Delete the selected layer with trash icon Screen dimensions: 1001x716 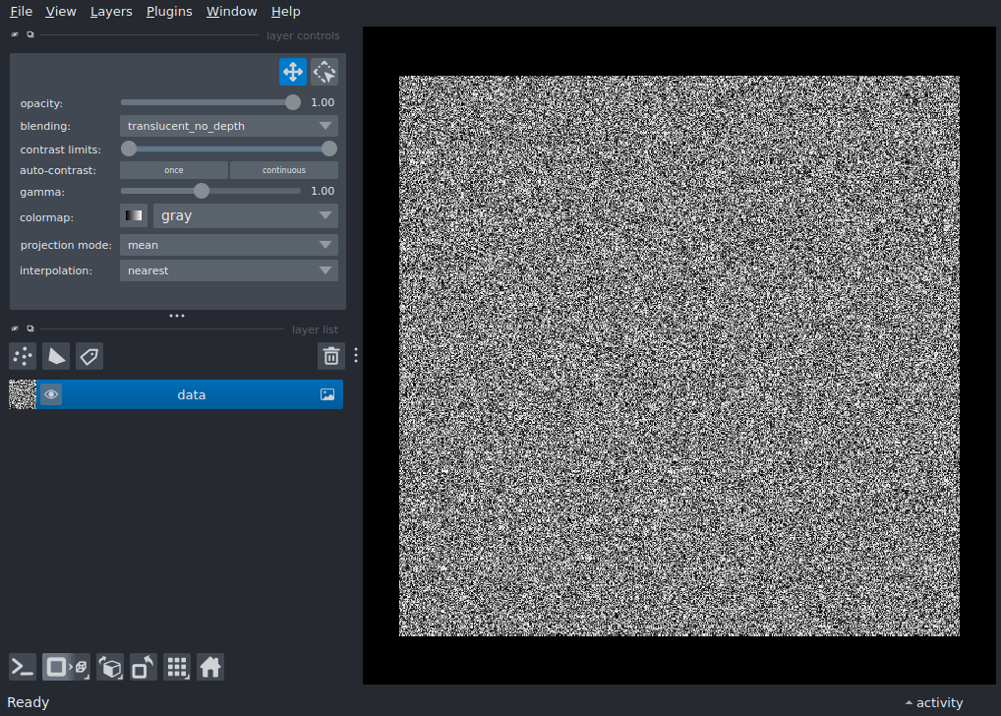[330, 356]
